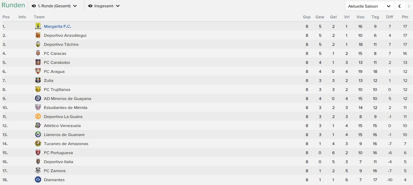
Task: Click the Diamantes blue crest icon
Action: click(38, 180)
